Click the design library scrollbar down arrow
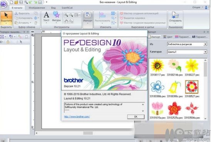Image resolution: width=211 pixels, height=142 pixels. point(205,119)
